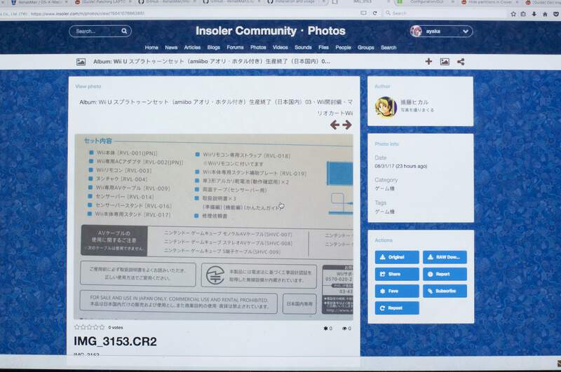
Task: Rate photo with the first star
Action: coord(77,327)
